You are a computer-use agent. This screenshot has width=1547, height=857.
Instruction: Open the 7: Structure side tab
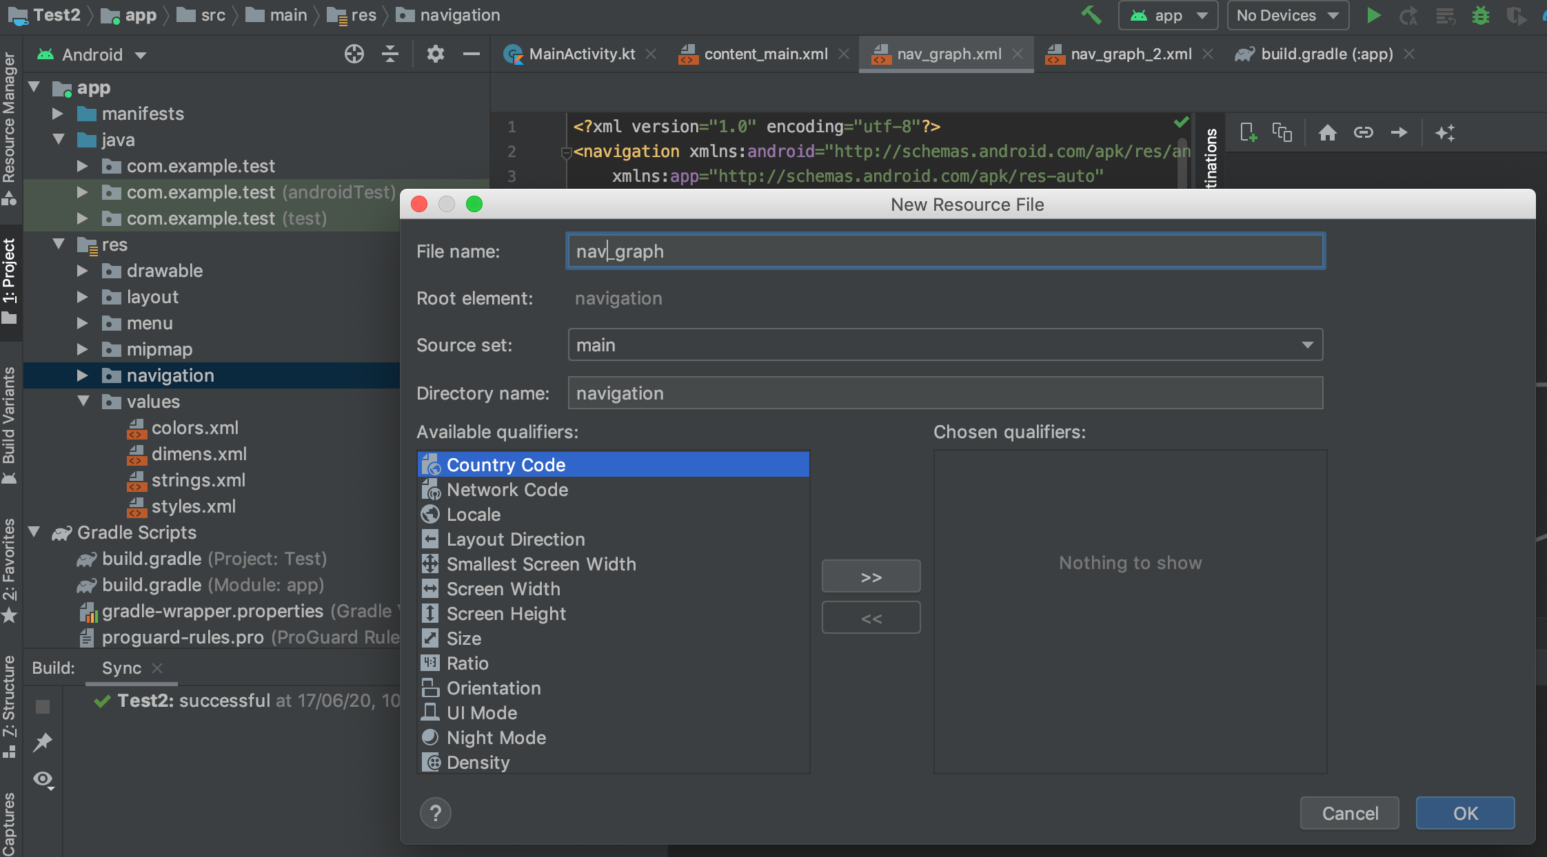[x=9, y=708]
